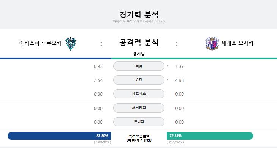Click the blue 87.80% success rate bar
Screen dimensions: 277x148
59,136
